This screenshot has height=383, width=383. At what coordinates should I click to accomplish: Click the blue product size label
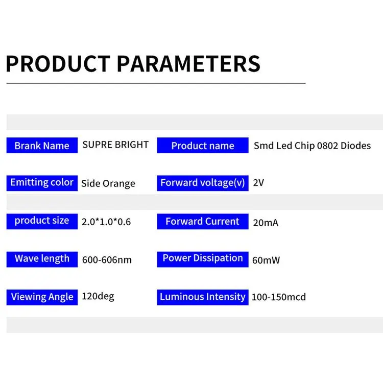click(42, 221)
